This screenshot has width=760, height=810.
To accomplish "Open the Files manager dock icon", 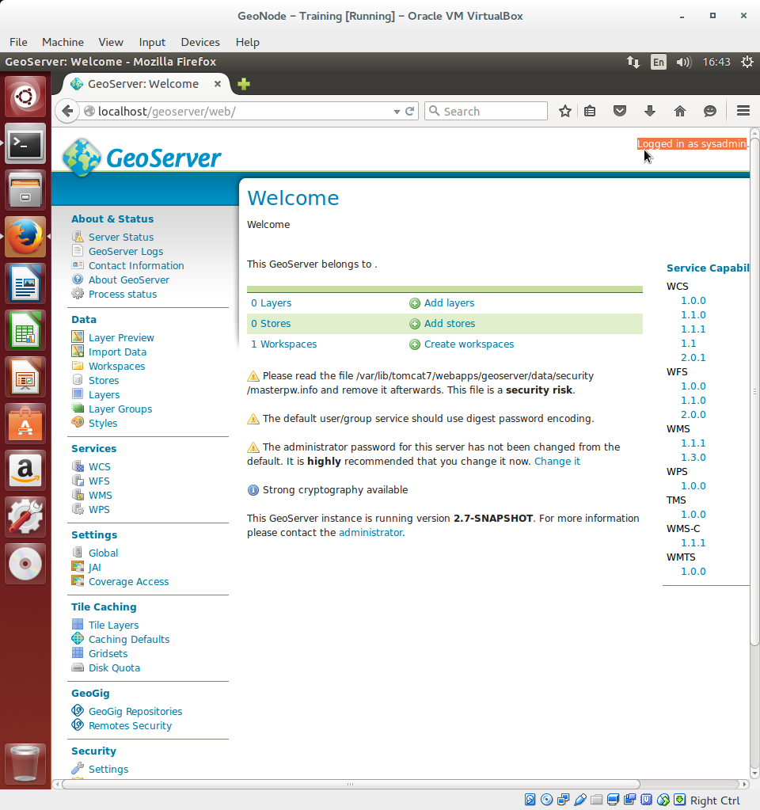I will point(25,190).
